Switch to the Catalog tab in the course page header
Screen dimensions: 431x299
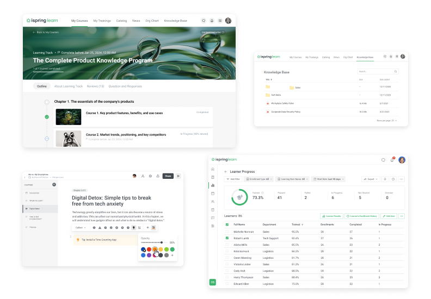click(121, 21)
